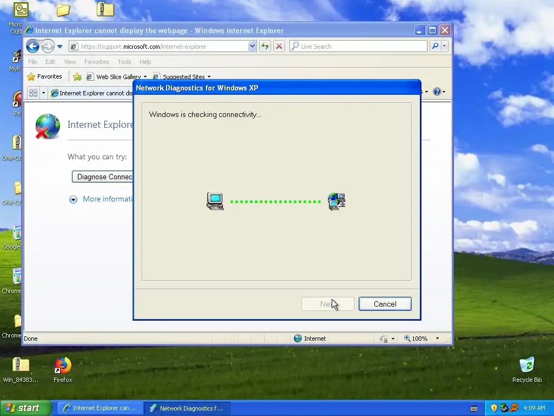Click the zoom magnifier icon in status bar
This screenshot has height=416, width=554.
[x=407, y=338]
